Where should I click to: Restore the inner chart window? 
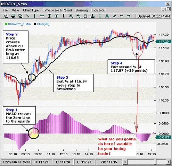[168, 9]
